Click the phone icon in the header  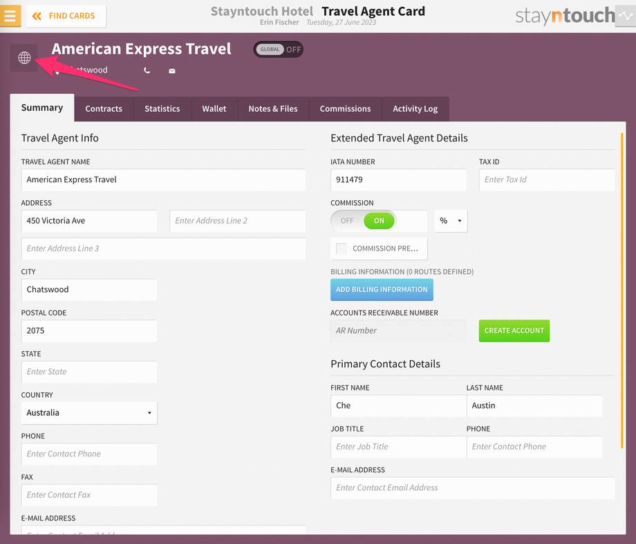(147, 70)
